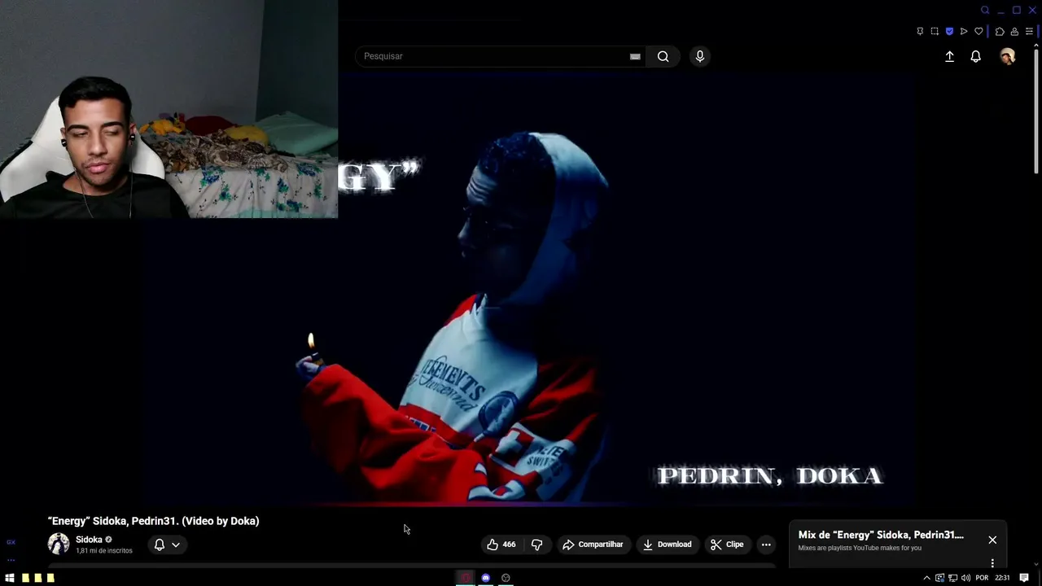Bookmark page with the heart icon
The height and width of the screenshot is (586, 1042).
[979, 32]
